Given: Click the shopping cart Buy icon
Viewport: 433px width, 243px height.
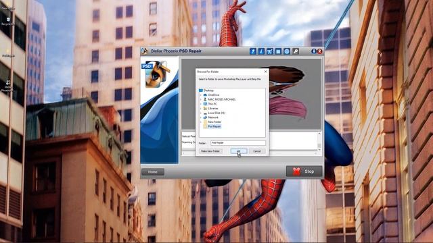Looking at the screenshot, I should pyautogui.click(x=269, y=51).
